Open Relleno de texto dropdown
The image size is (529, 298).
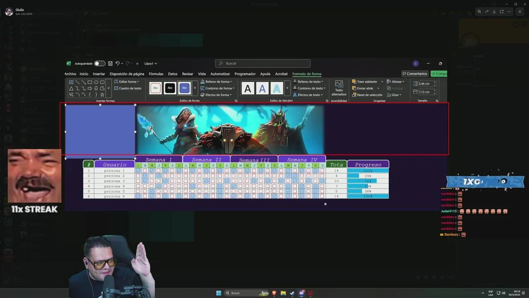pos(309,82)
